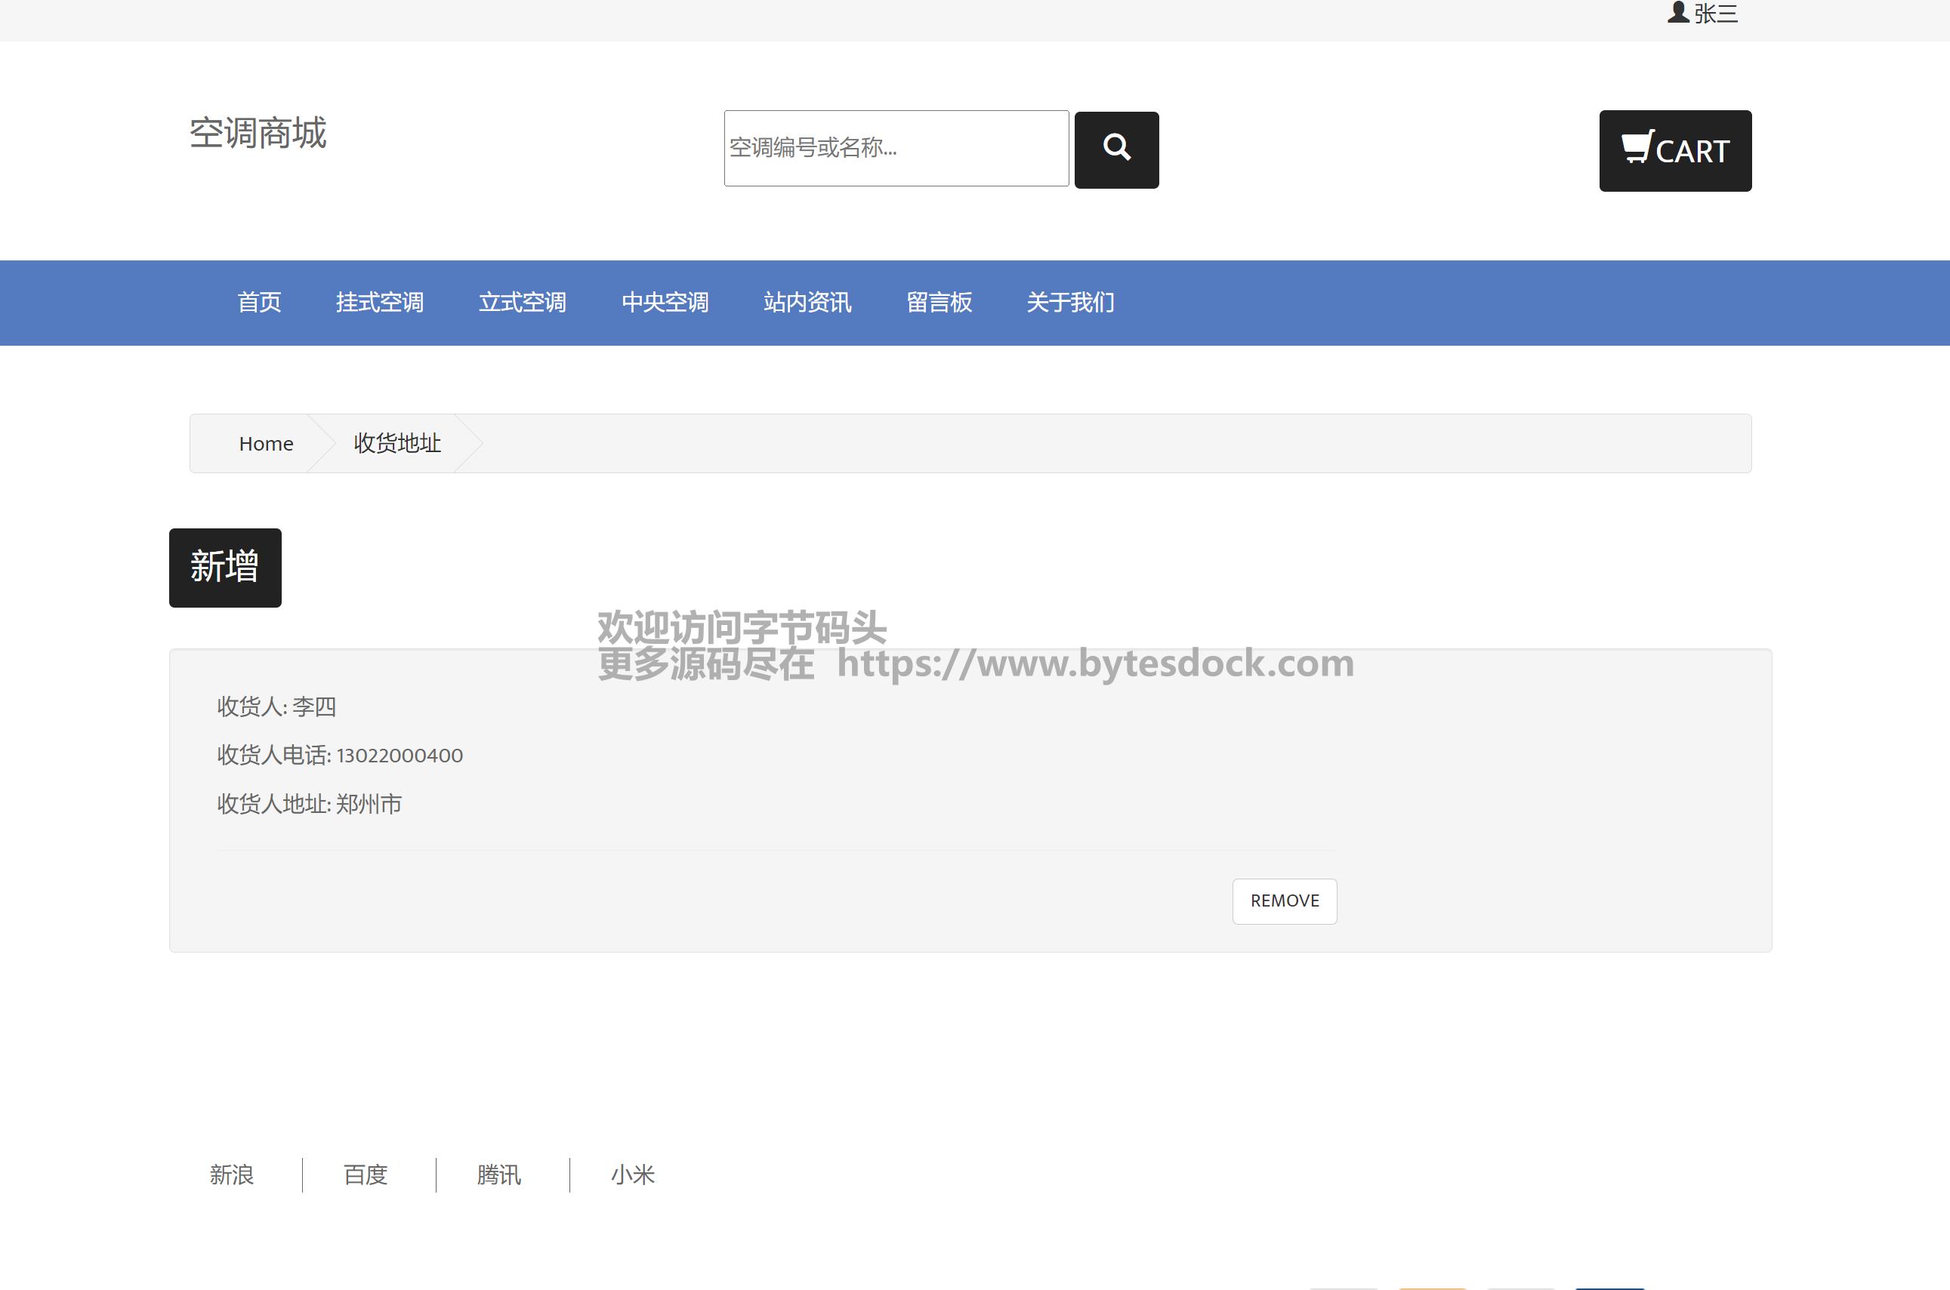Visit the 关于我们 page
The height and width of the screenshot is (1290, 1950).
tap(1070, 303)
